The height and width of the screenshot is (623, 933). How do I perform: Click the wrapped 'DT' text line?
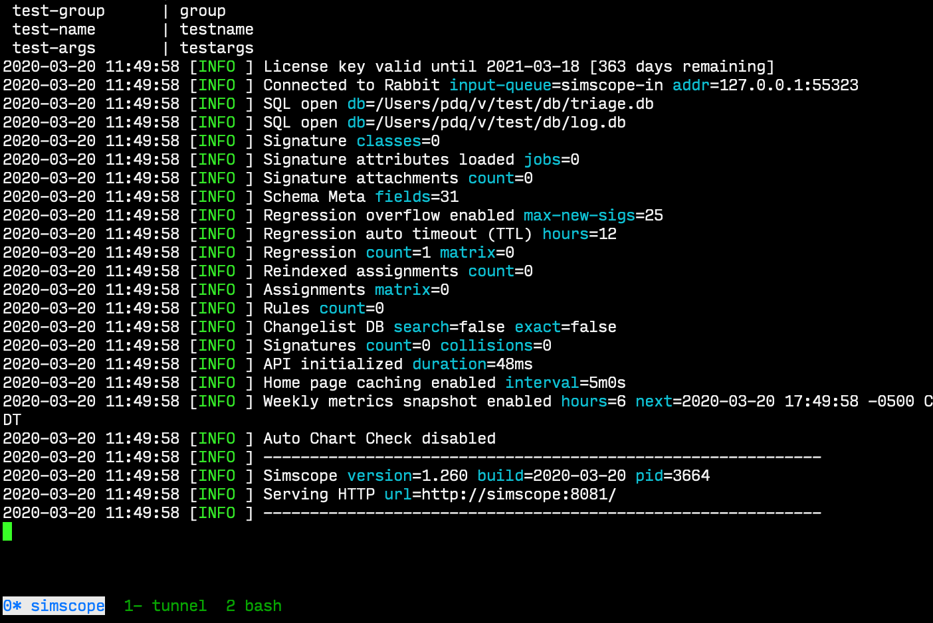click(x=12, y=420)
